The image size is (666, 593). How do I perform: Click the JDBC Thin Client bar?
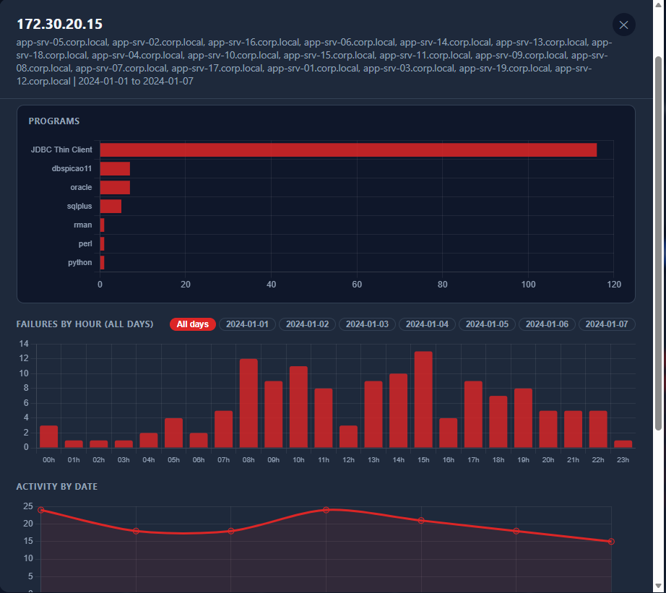coord(348,150)
